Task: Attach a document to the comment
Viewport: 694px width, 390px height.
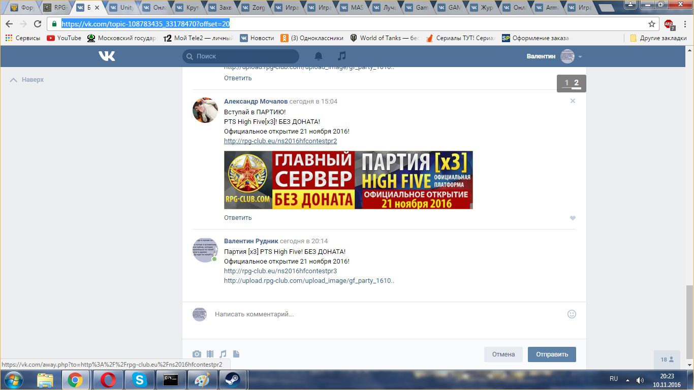Action: coord(236,354)
